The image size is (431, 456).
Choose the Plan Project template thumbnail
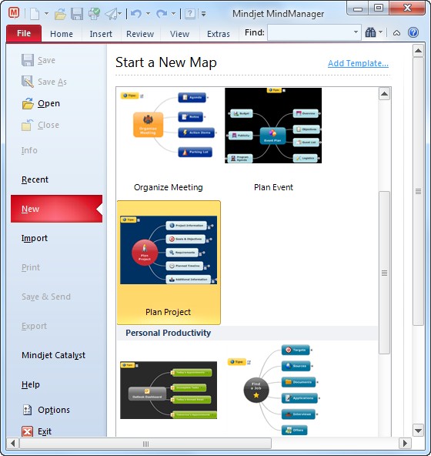point(169,250)
